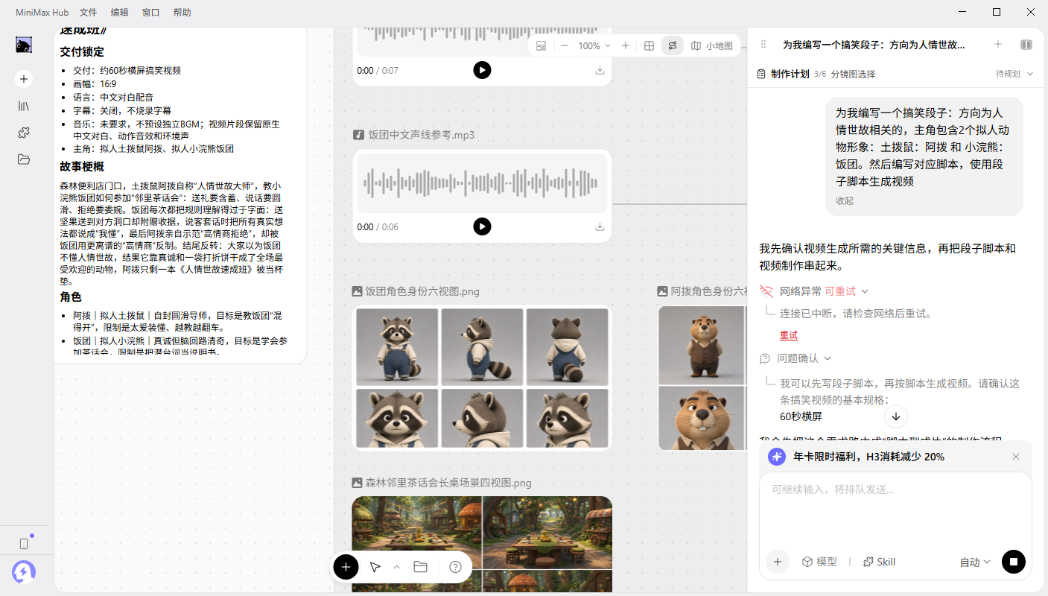The height and width of the screenshot is (596, 1048).
Task: Click the purple sparkle promo icon
Action: point(777,457)
